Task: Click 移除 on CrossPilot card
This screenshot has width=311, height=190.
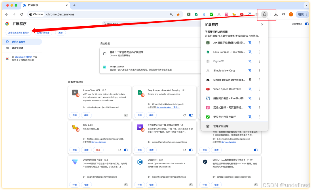Action: tap(151, 185)
